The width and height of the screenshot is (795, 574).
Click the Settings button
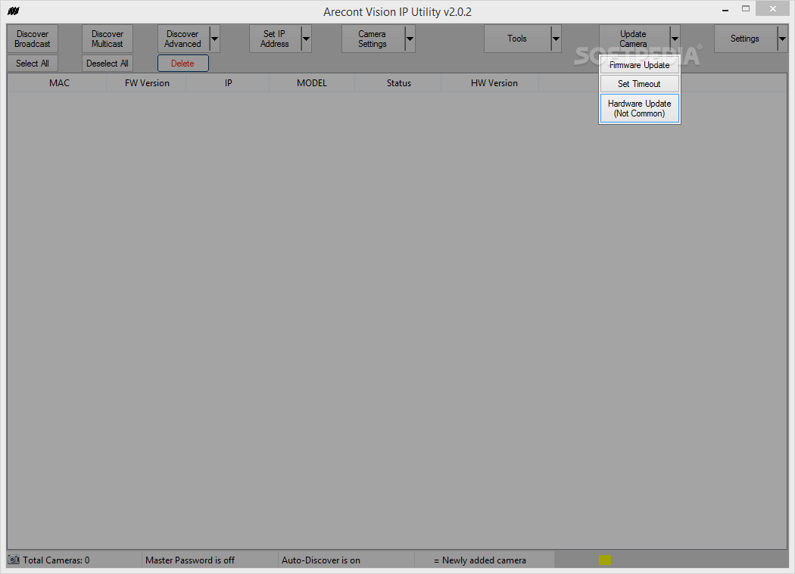[745, 39]
